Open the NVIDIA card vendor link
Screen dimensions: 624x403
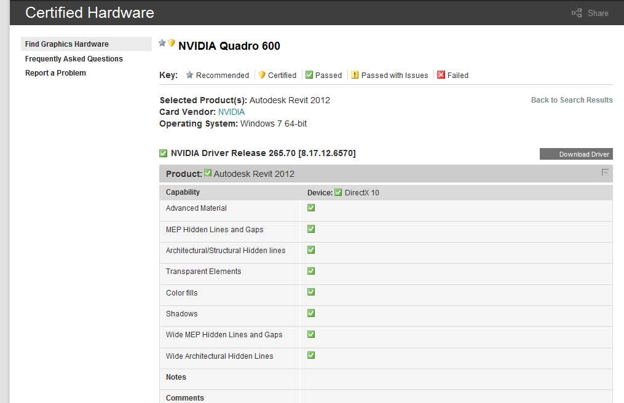231,112
